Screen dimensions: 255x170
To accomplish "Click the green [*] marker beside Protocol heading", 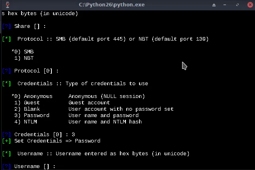I will coord(6,39).
